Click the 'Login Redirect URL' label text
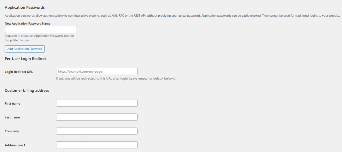342x152 pixels. [19, 72]
